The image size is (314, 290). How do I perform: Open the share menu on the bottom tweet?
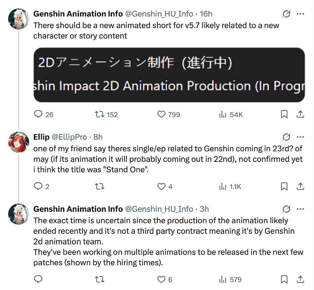[x=300, y=279]
